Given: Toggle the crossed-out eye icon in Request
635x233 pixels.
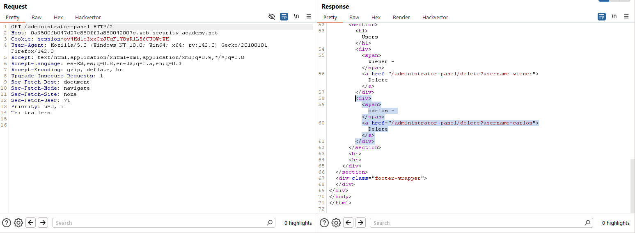Looking at the screenshot, I should [271, 17].
